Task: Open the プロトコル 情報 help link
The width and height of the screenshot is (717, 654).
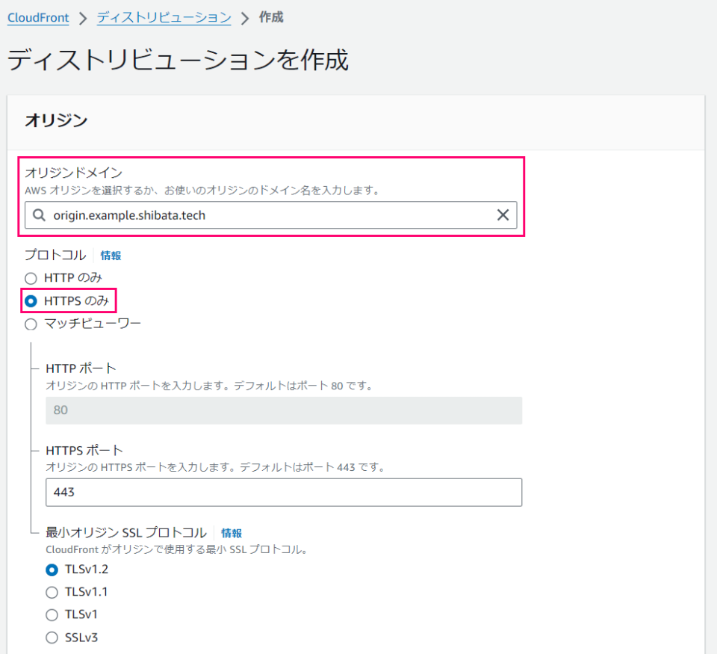Action: pos(110,255)
